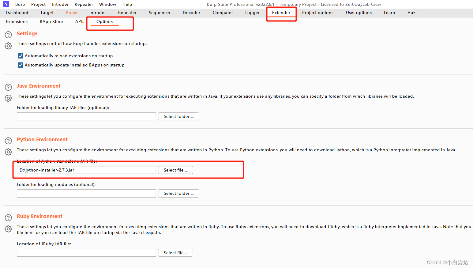The image size is (473, 268).
Task: Open the Extensions sub-tab
Action: click(x=17, y=21)
